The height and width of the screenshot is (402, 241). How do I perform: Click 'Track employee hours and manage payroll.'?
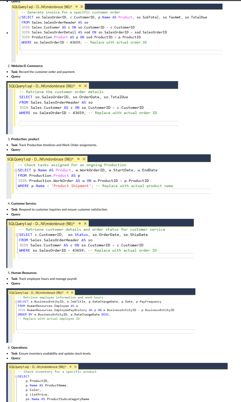tap(48, 279)
